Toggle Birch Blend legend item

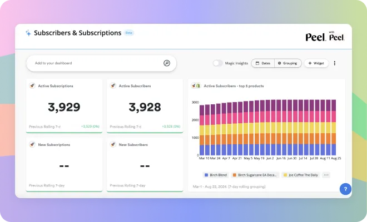216,175
